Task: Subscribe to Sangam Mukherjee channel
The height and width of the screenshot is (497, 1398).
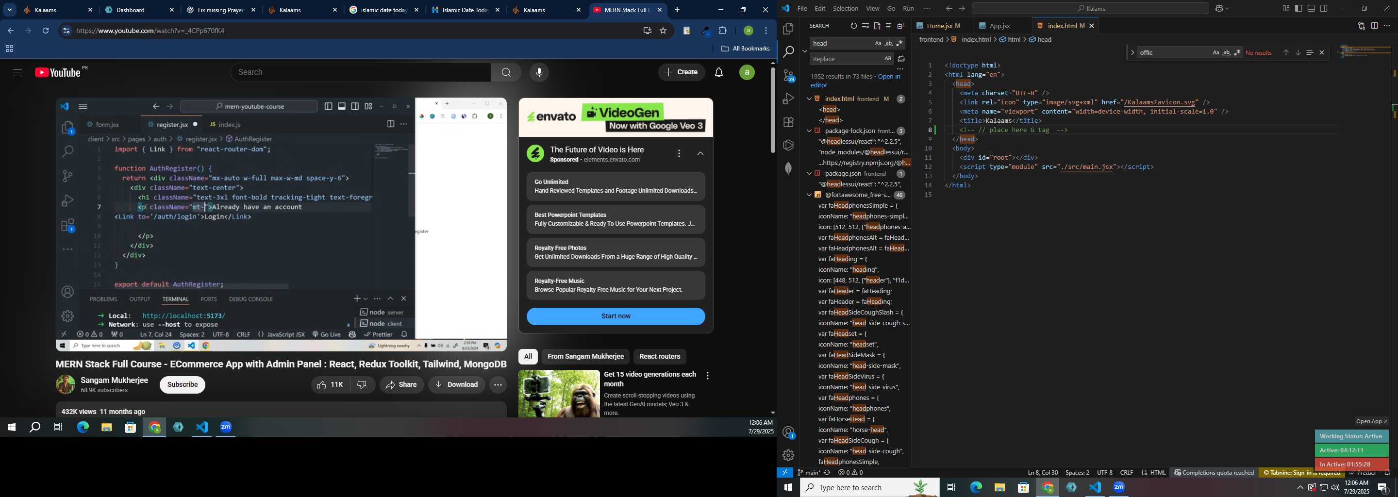Action: 183,385
